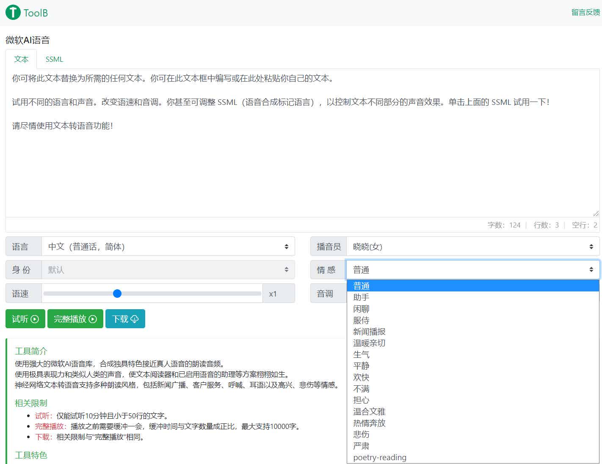Click the 语速 speed slider handle

click(117, 294)
